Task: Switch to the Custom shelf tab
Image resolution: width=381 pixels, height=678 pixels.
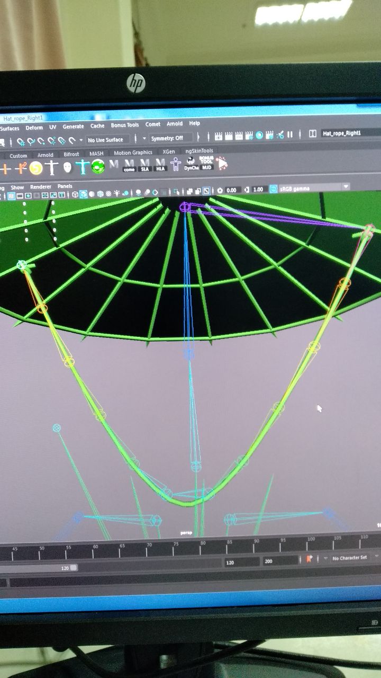Action: 18,156
